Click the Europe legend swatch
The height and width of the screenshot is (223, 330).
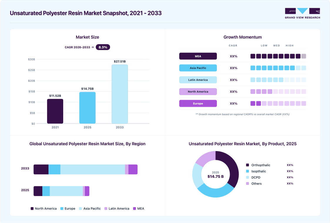pos(62,209)
